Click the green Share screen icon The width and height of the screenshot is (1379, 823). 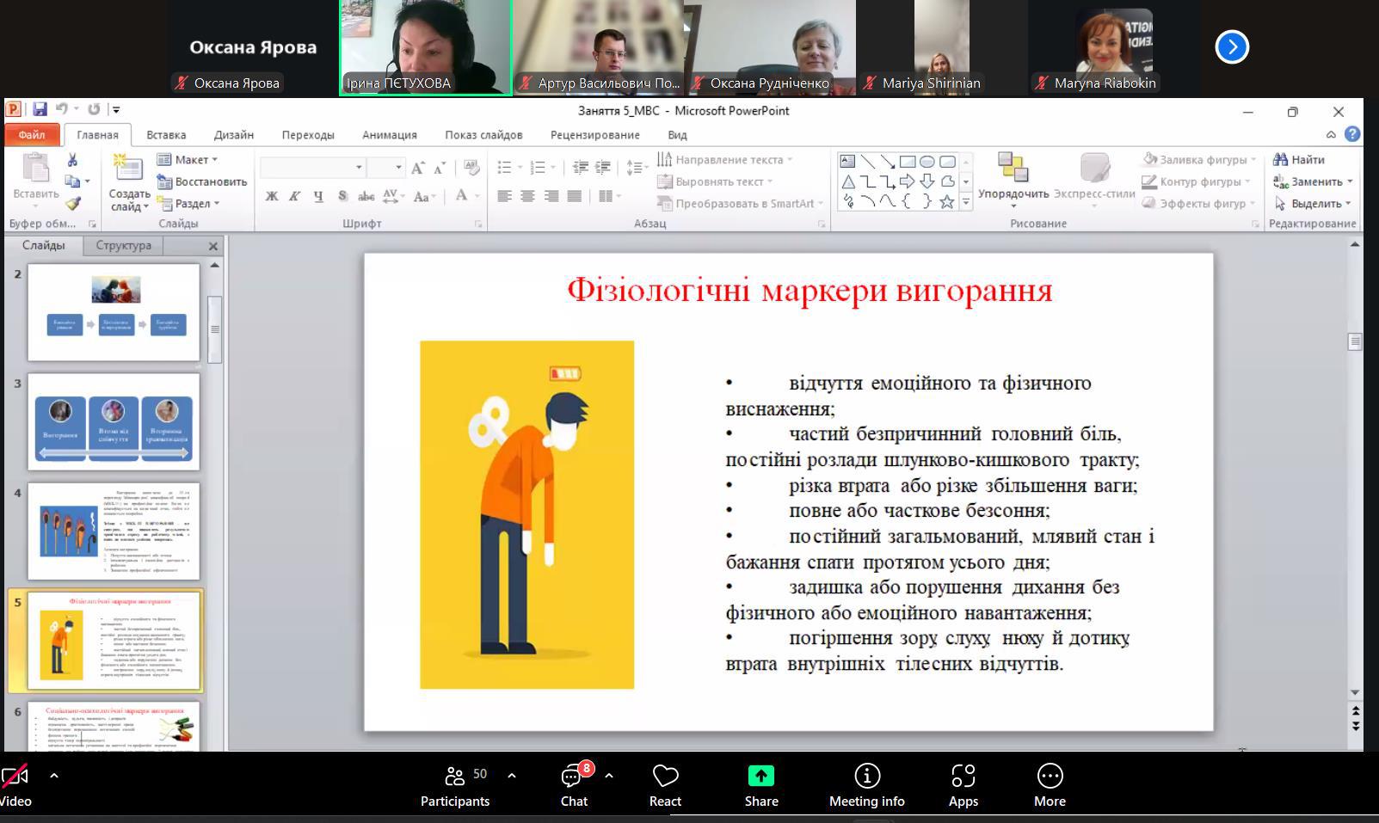coord(760,776)
